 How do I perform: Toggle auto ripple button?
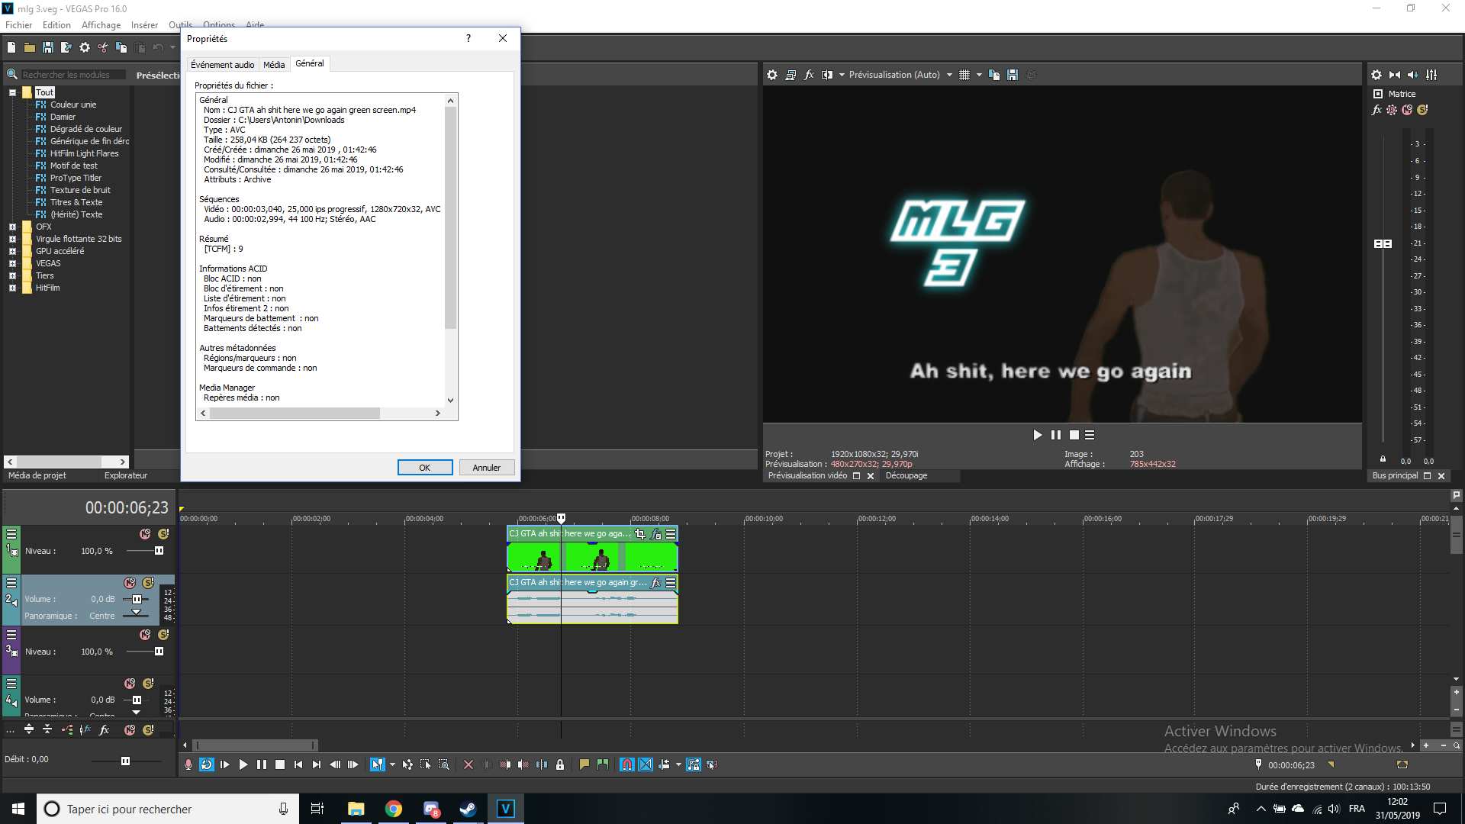(664, 764)
